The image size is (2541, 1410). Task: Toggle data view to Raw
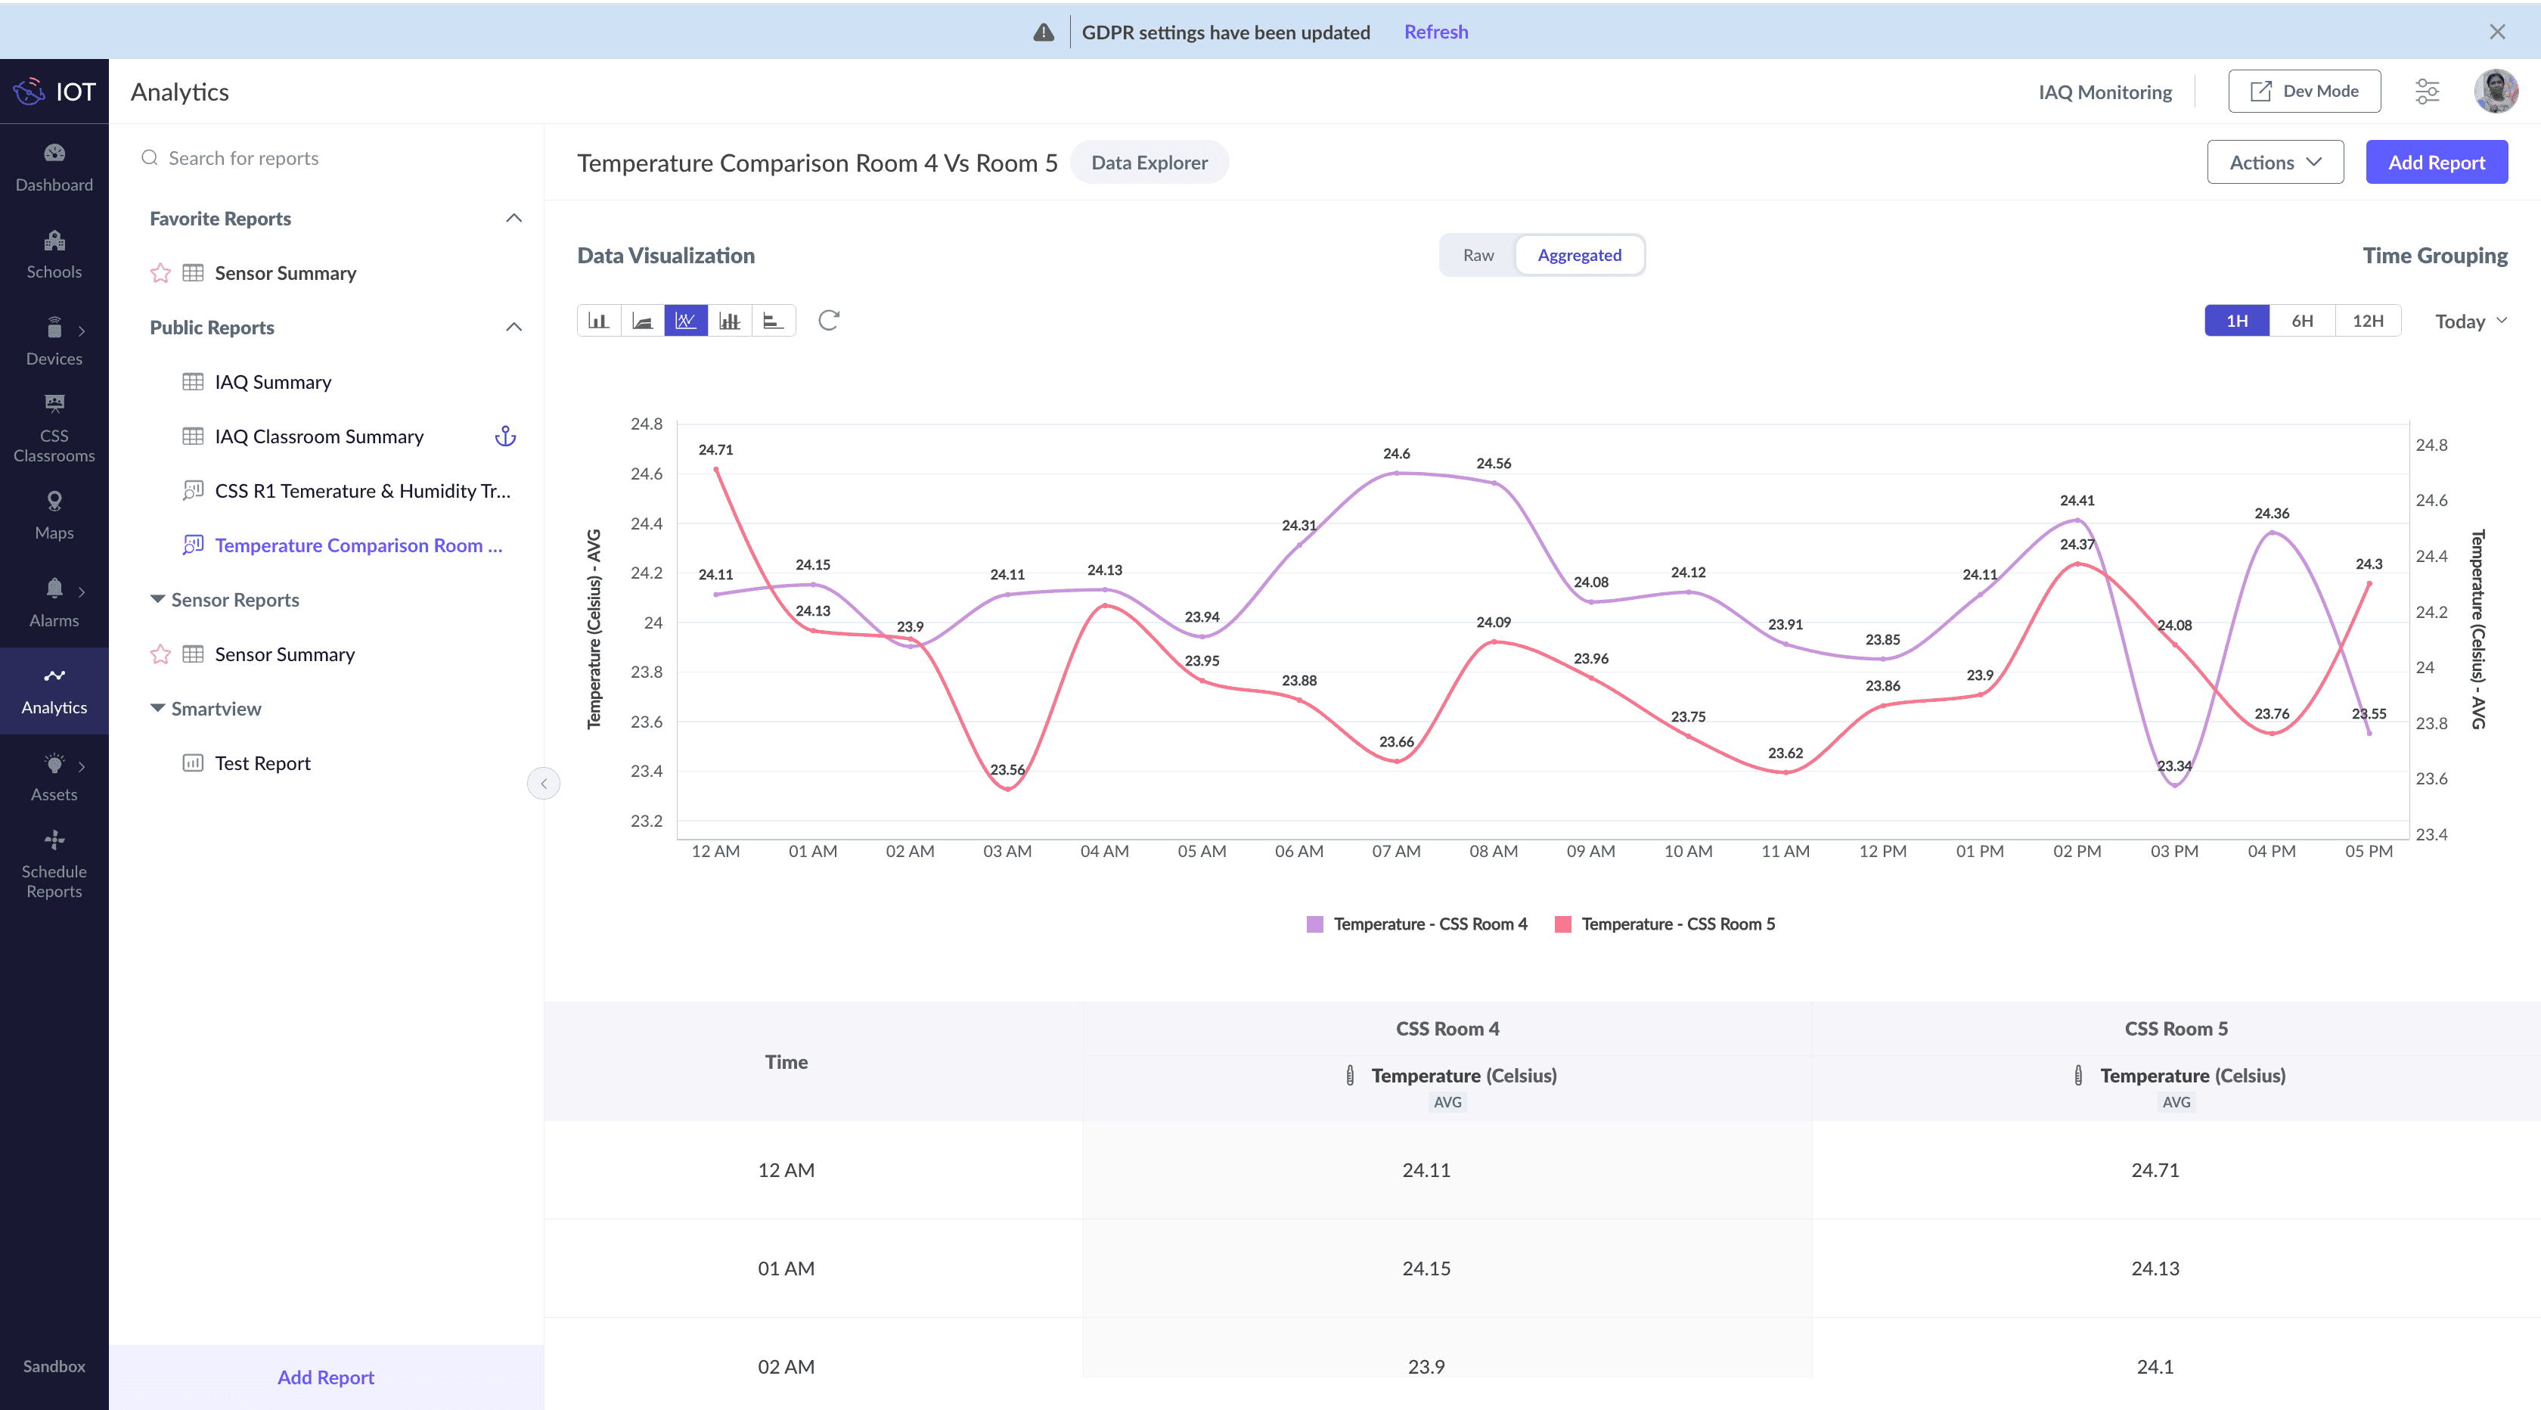pos(1478,256)
